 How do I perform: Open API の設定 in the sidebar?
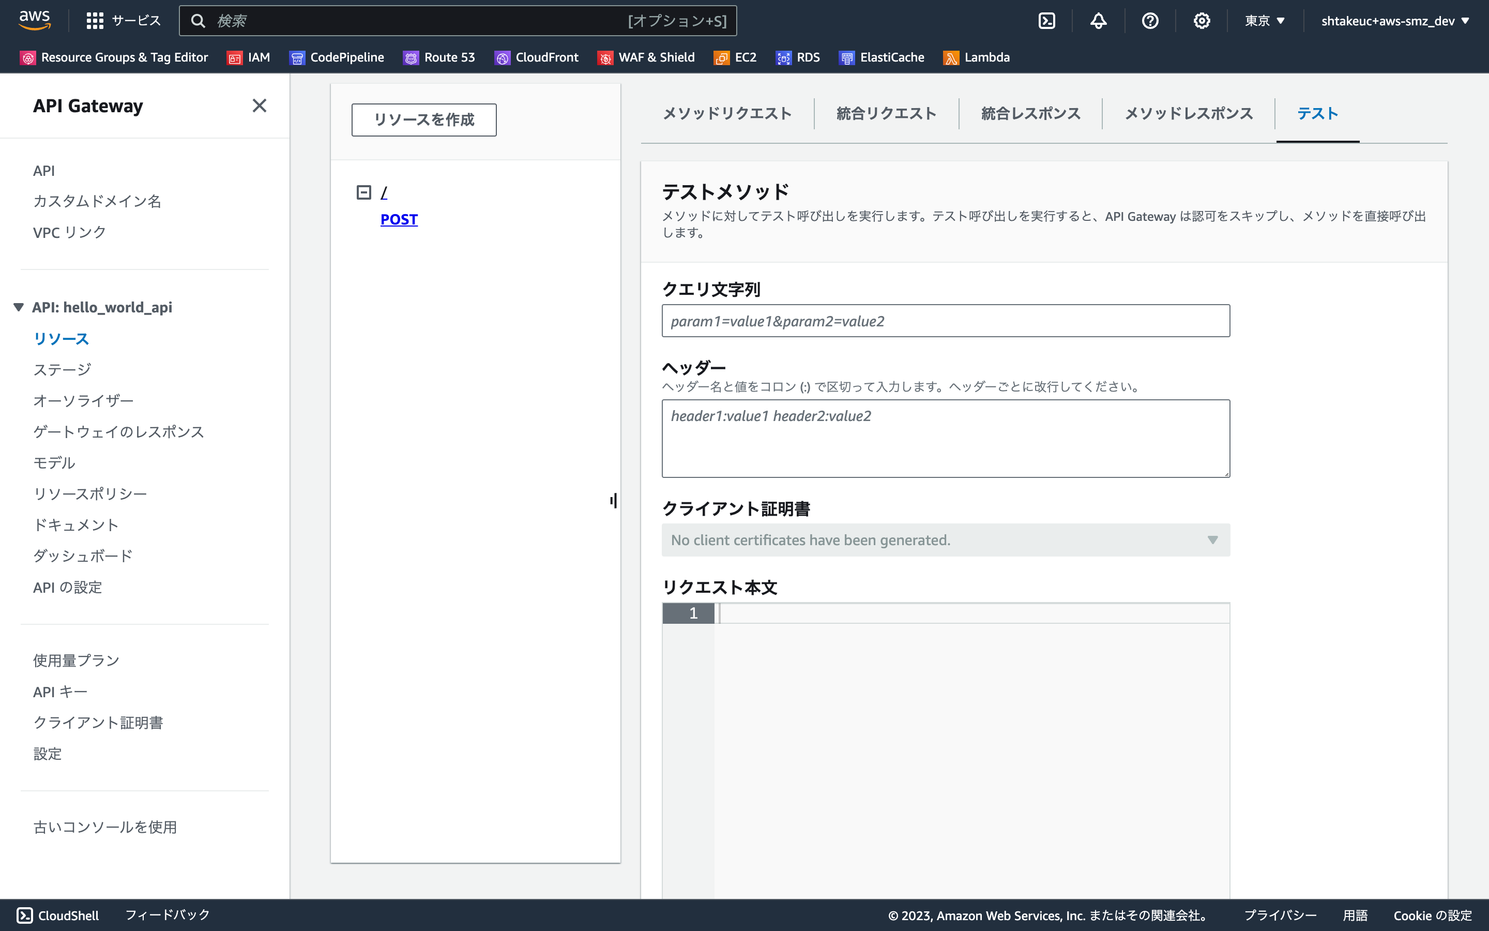coord(68,588)
